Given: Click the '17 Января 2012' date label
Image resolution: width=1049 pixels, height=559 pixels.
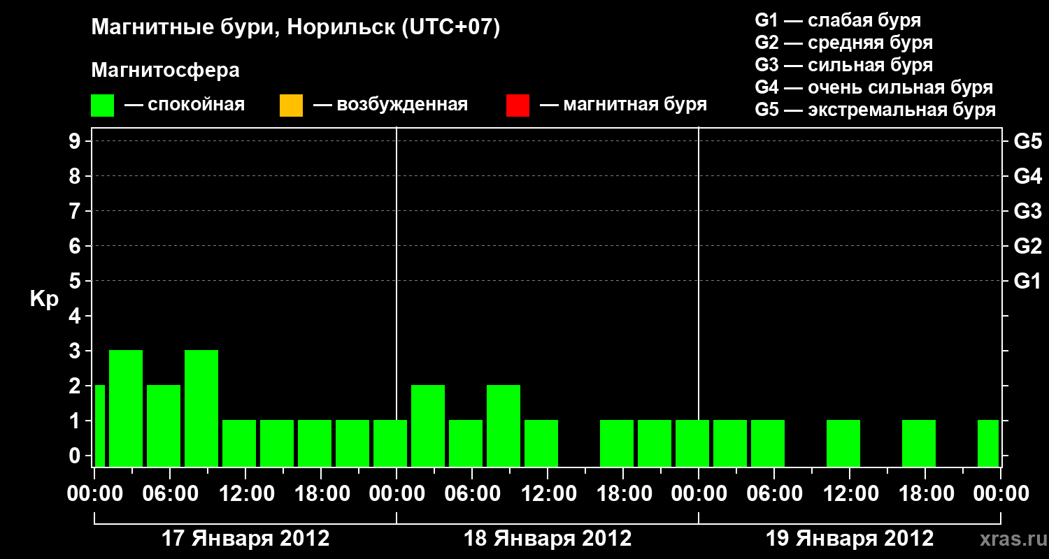Looking at the screenshot, I should [245, 539].
